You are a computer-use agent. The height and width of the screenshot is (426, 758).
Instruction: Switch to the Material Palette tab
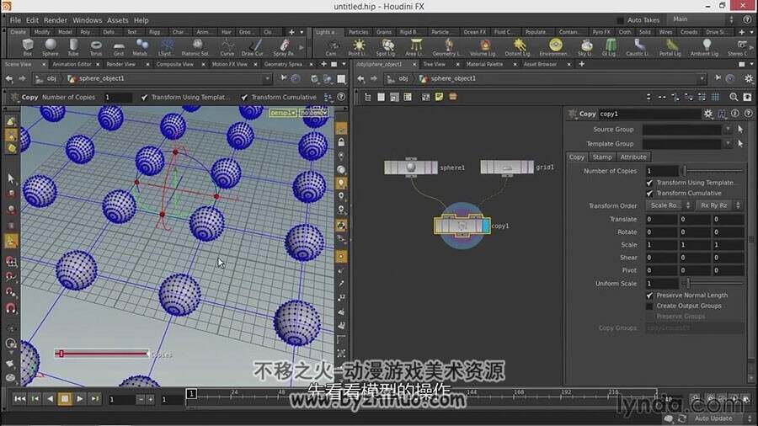[484, 64]
